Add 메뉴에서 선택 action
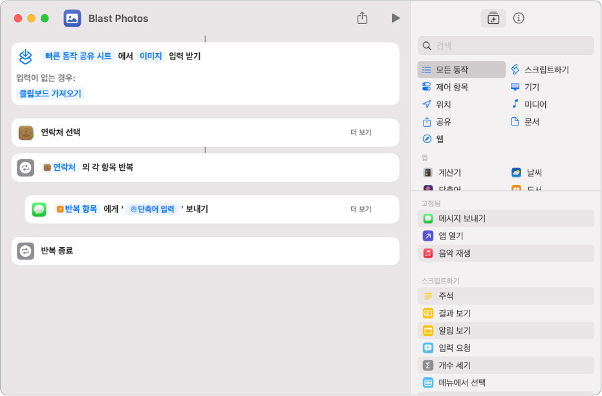The height and width of the screenshot is (396, 602). click(506, 382)
